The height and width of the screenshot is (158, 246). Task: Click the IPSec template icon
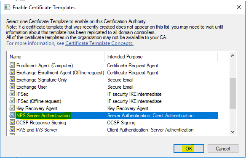coord(12,94)
